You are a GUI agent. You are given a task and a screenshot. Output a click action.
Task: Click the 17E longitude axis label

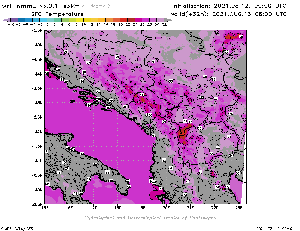93,208
